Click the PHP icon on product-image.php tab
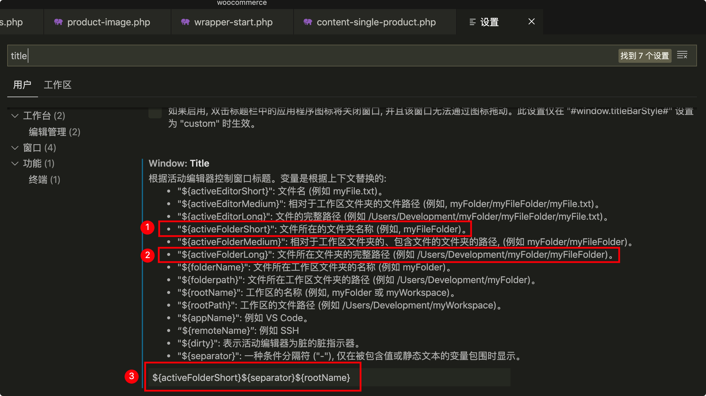This screenshot has width=706, height=396. [x=59, y=22]
